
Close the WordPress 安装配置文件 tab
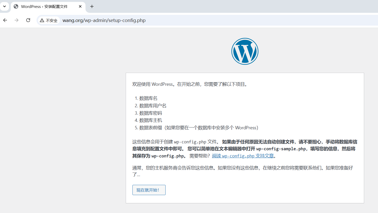80,6
